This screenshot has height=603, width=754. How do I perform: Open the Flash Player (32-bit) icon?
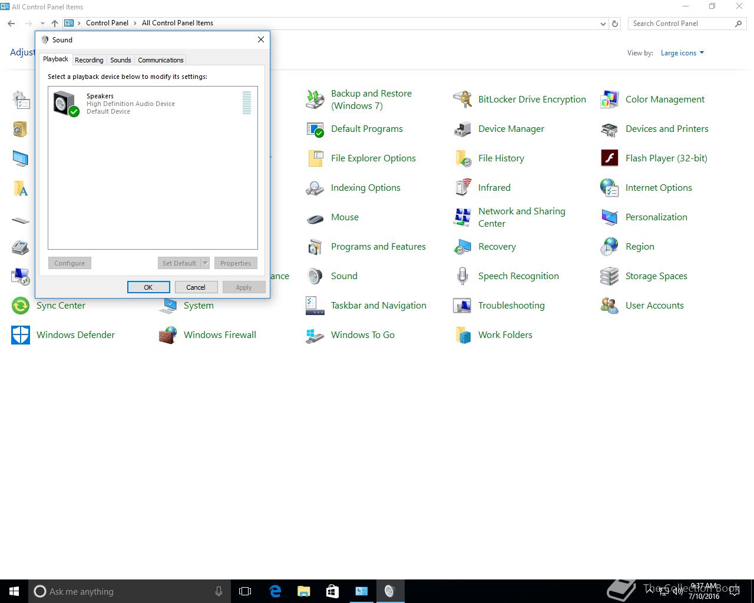609,158
